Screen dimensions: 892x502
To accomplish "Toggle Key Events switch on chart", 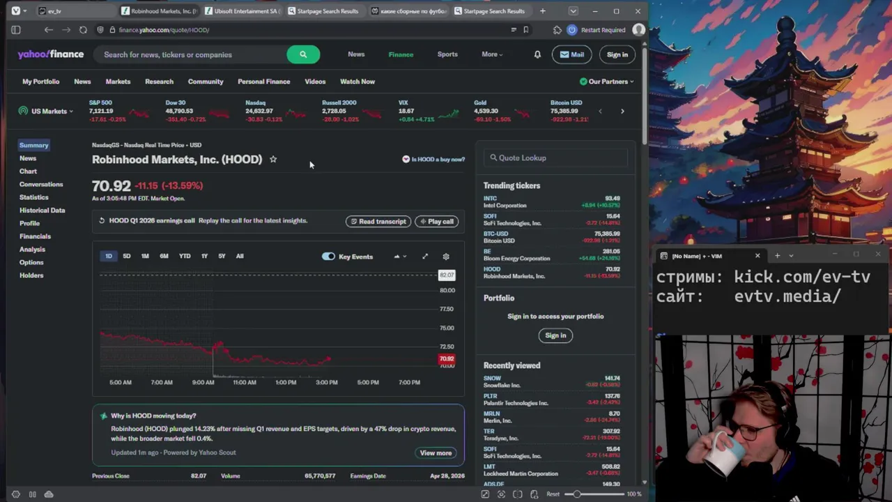I will click(x=328, y=257).
